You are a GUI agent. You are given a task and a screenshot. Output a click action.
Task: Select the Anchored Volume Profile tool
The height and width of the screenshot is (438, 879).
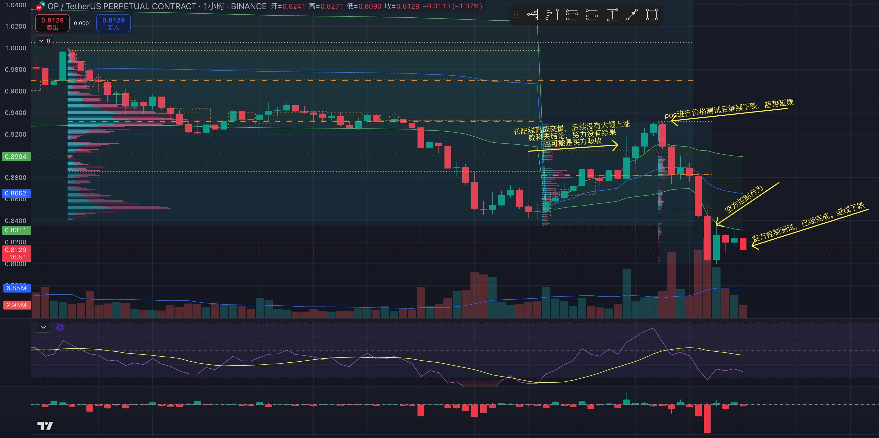tap(533, 15)
